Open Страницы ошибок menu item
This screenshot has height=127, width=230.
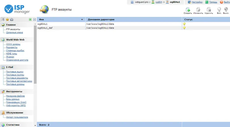(x=15, y=51)
